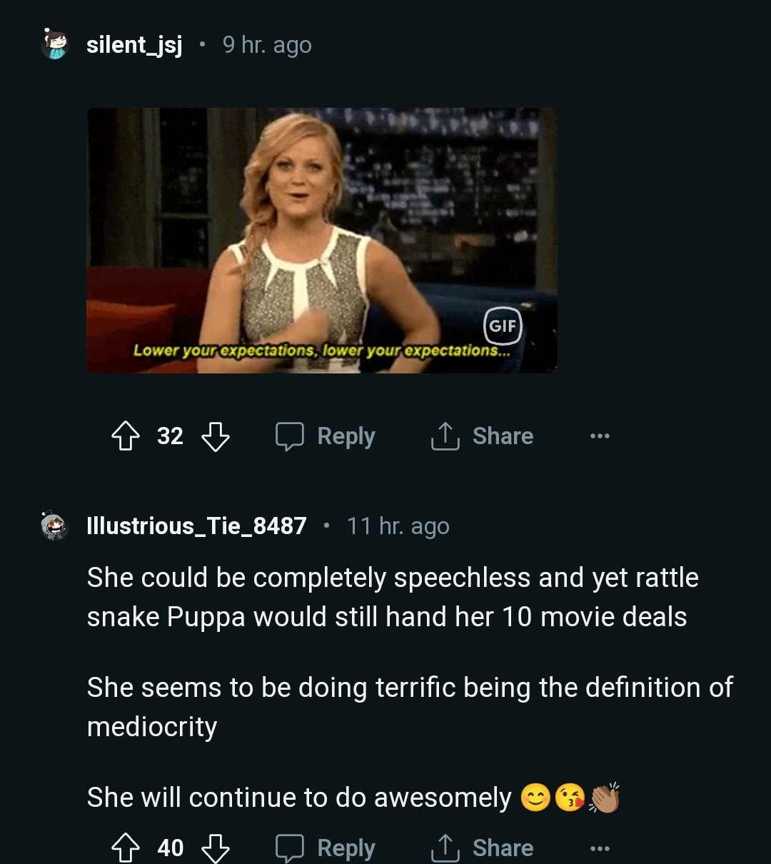
Task: Open silent_jsj's avatar profile picture
Action: (x=55, y=44)
